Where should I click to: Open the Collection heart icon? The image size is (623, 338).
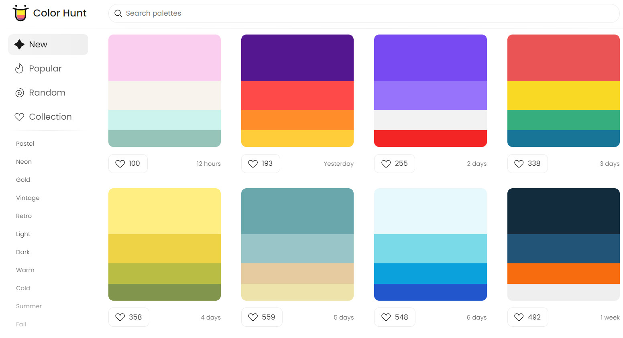click(x=19, y=117)
